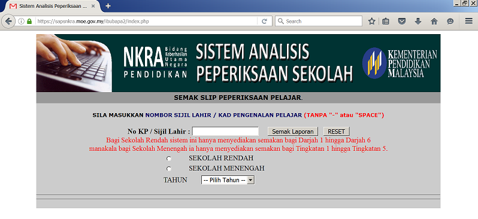Click the red Sekolah Rendah Darjah notice line

(x=238, y=141)
